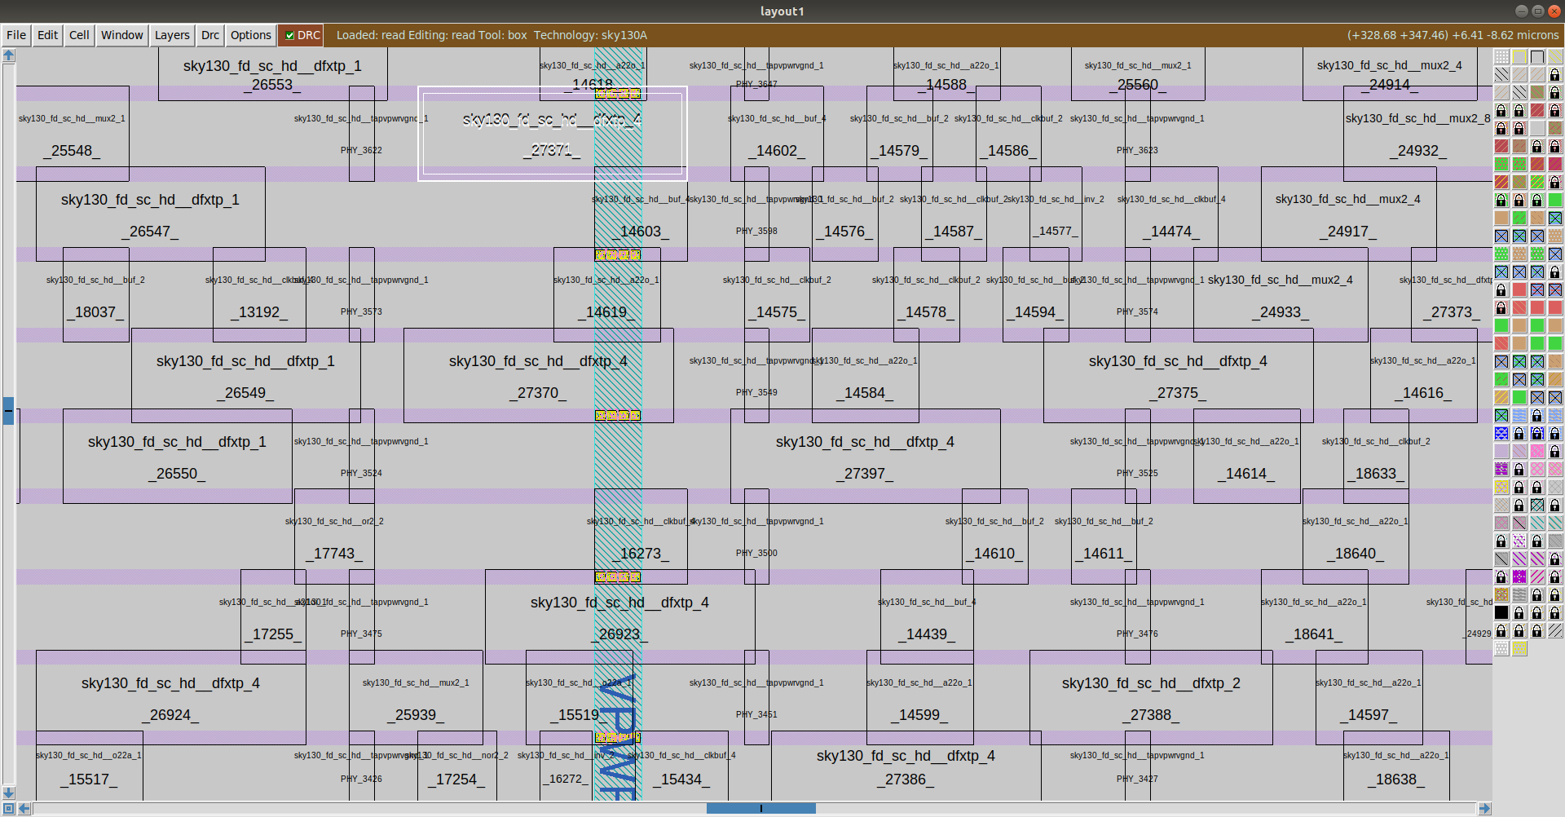This screenshot has width=1565, height=817.
Task: Click the square zoom icon in bottom-left corner
Action: click(9, 808)
